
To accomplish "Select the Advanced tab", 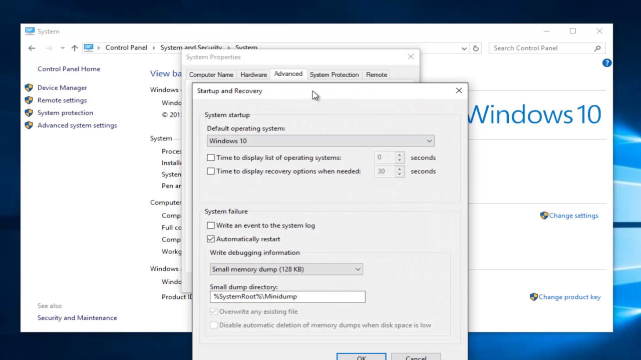I will 288,73.
